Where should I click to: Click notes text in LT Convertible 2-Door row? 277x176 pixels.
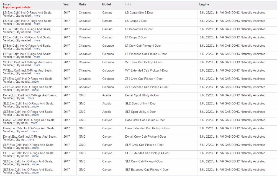coord(27,31)
